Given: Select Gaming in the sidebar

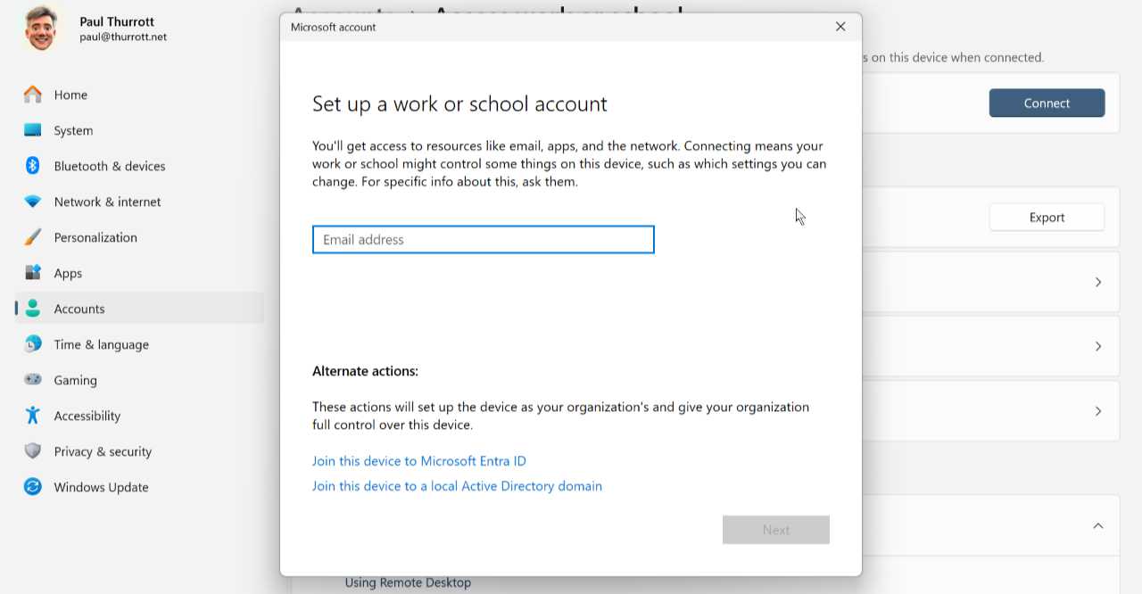Looking at the screenshot, I should [x=139, y=380].
